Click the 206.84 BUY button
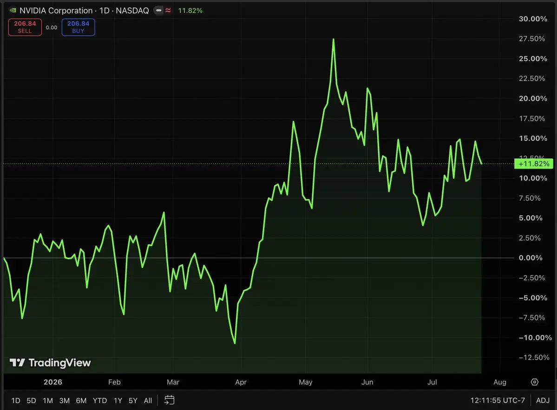This screenshot has height=410, width=557. pos(78,27)
